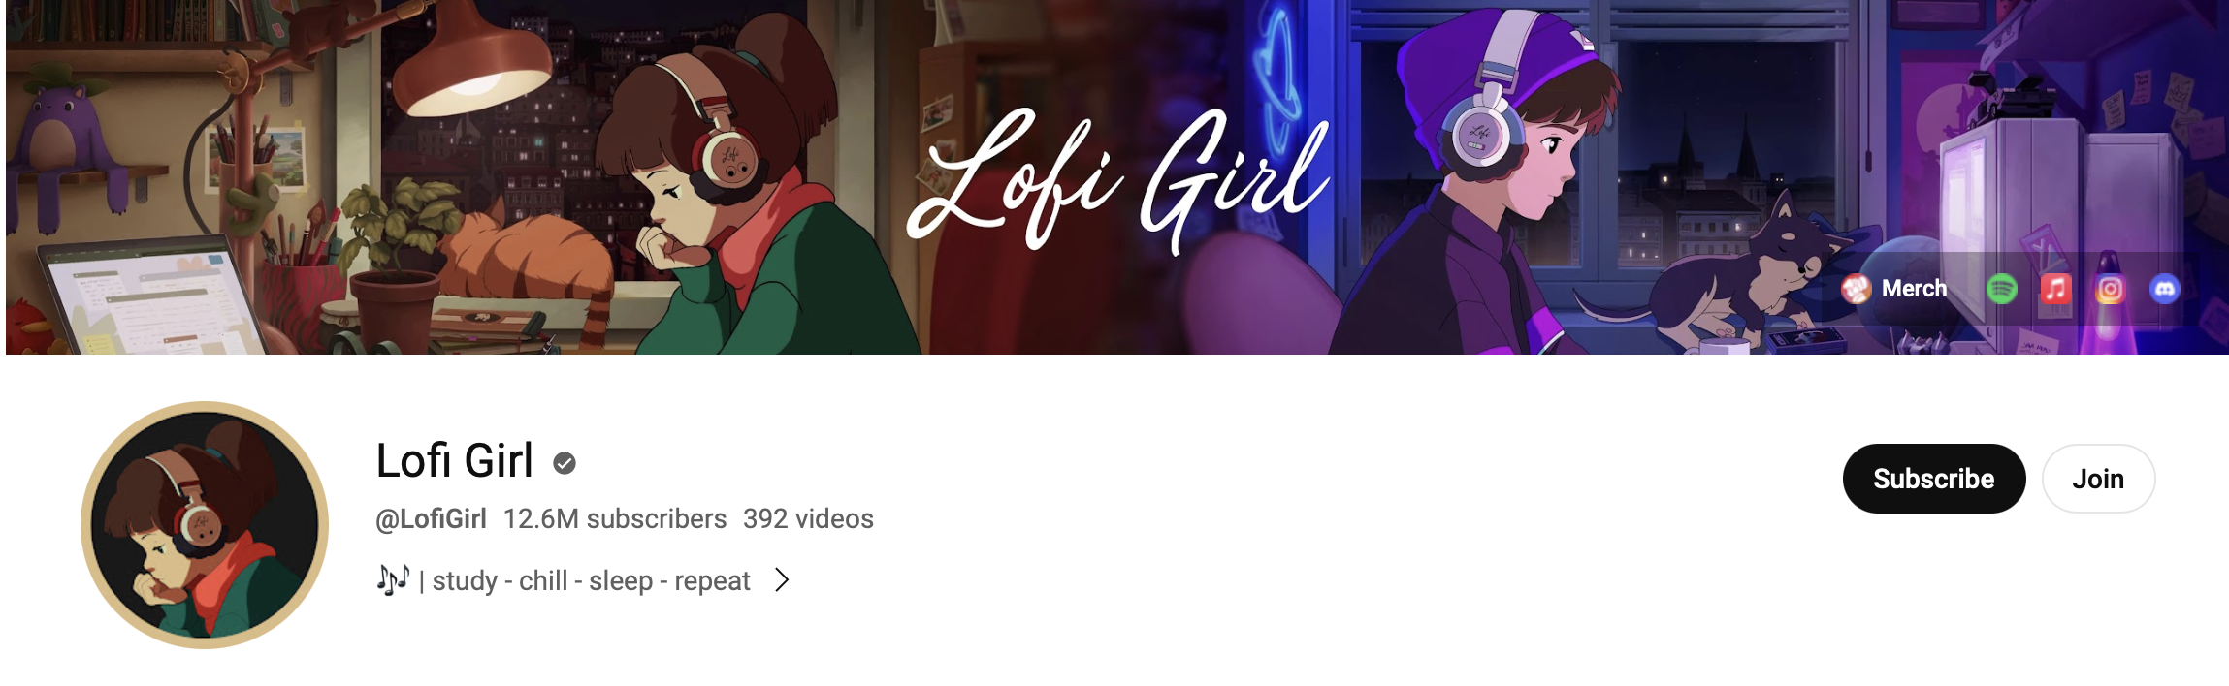Visit Instagram via the banner icon

tap(2110, 289)
